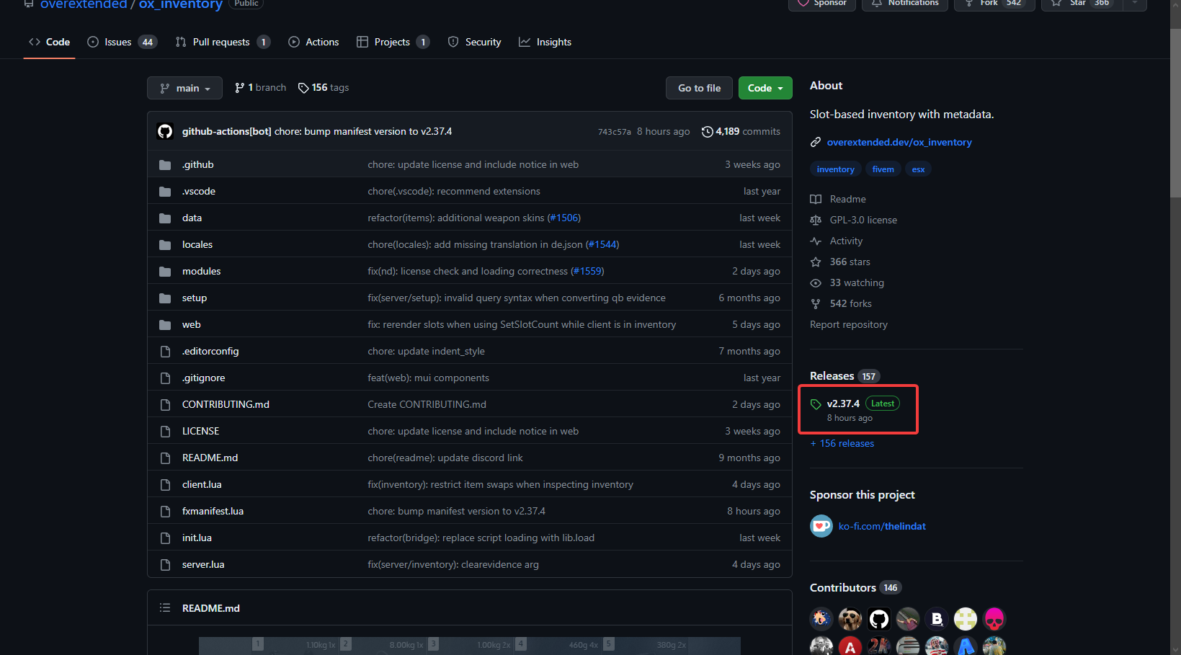Open the GPL-3.0 license link

[854, 220]
